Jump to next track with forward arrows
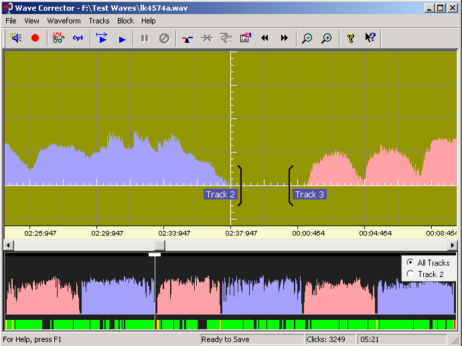This screenshot has height=346, width=462. [x=284, y=38]
